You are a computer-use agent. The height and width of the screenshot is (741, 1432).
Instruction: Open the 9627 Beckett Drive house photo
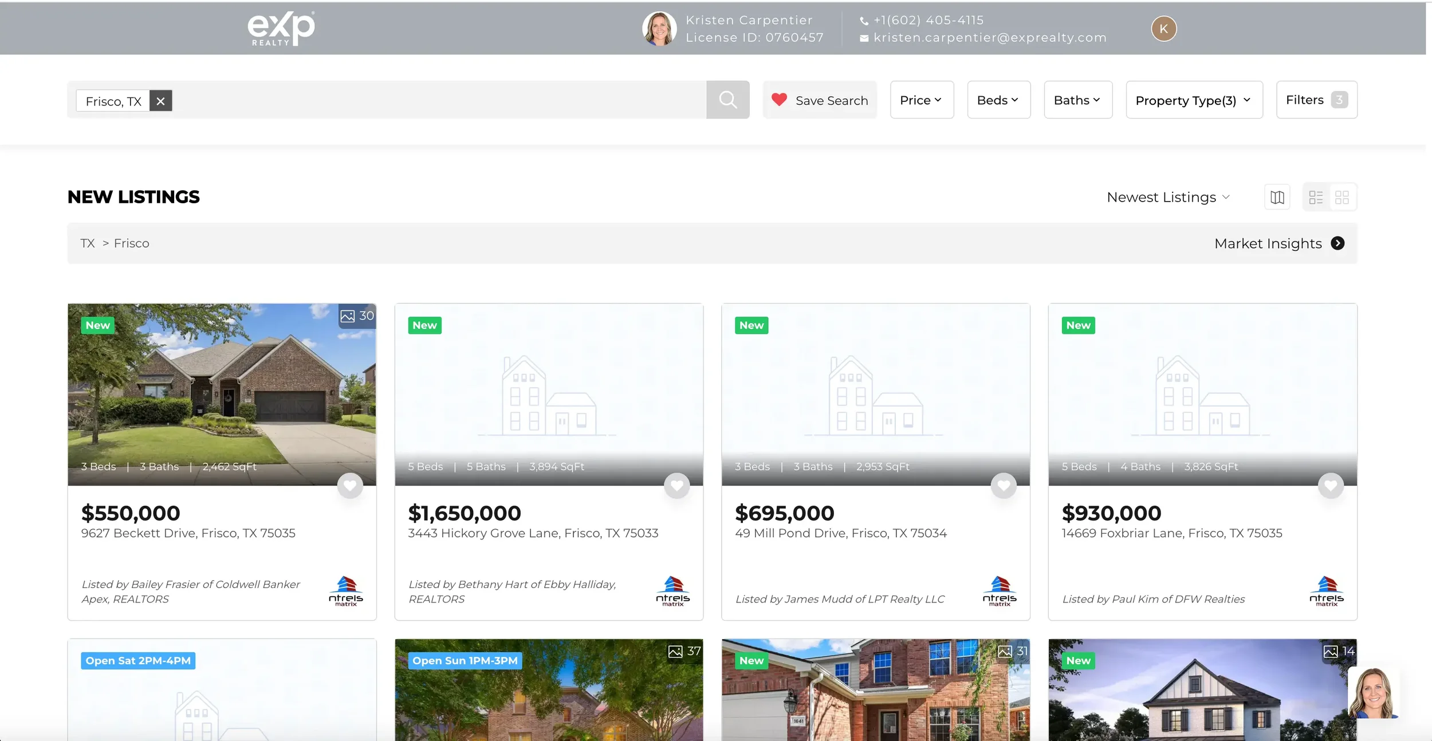(222, 395)
